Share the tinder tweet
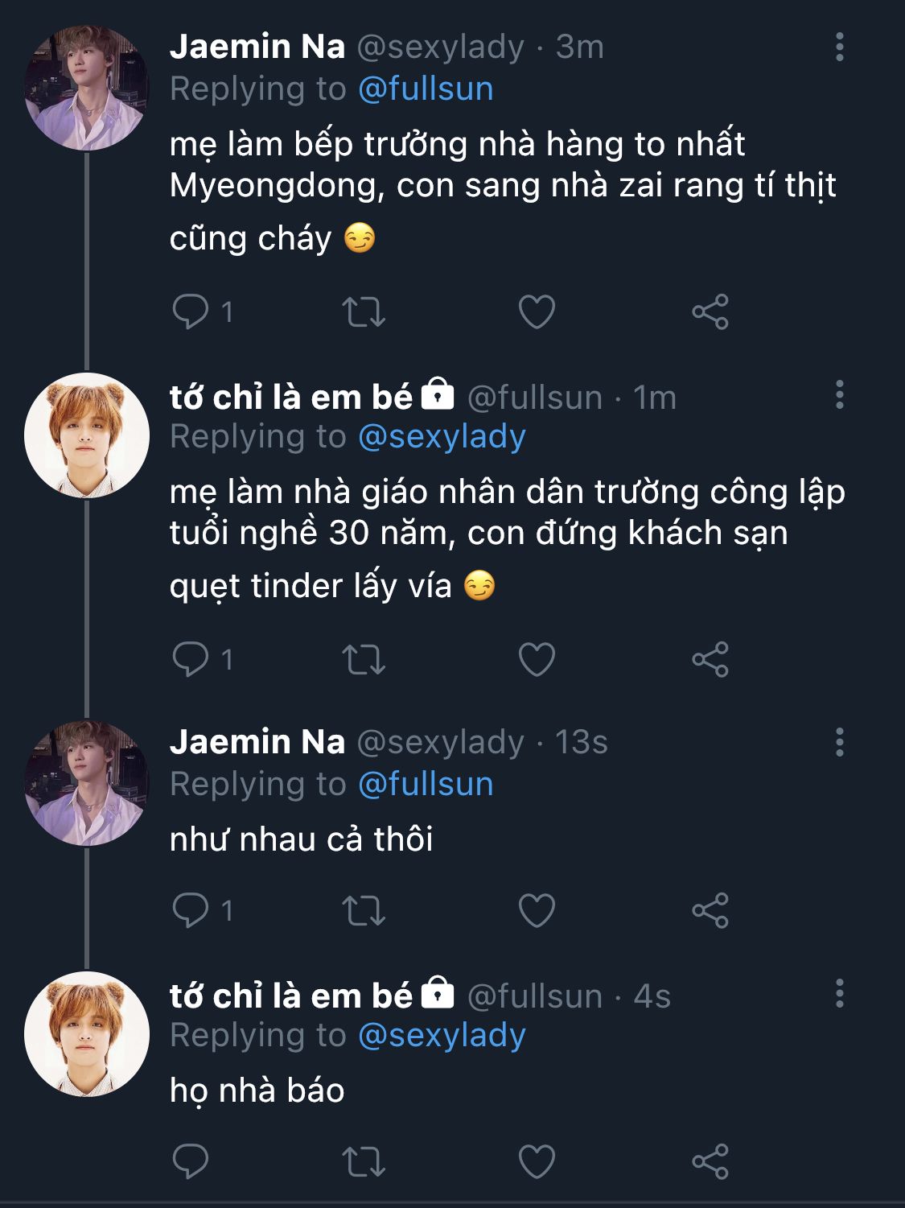The image size is (905, 1208). (710, 659)
